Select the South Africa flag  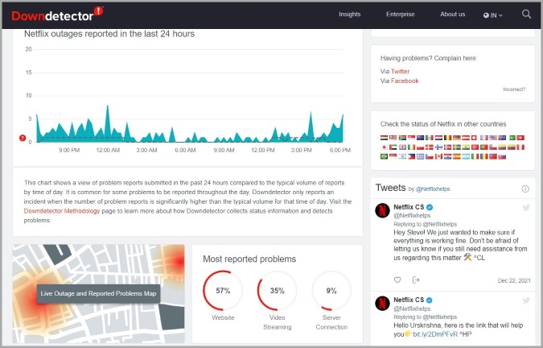(402, 138)
